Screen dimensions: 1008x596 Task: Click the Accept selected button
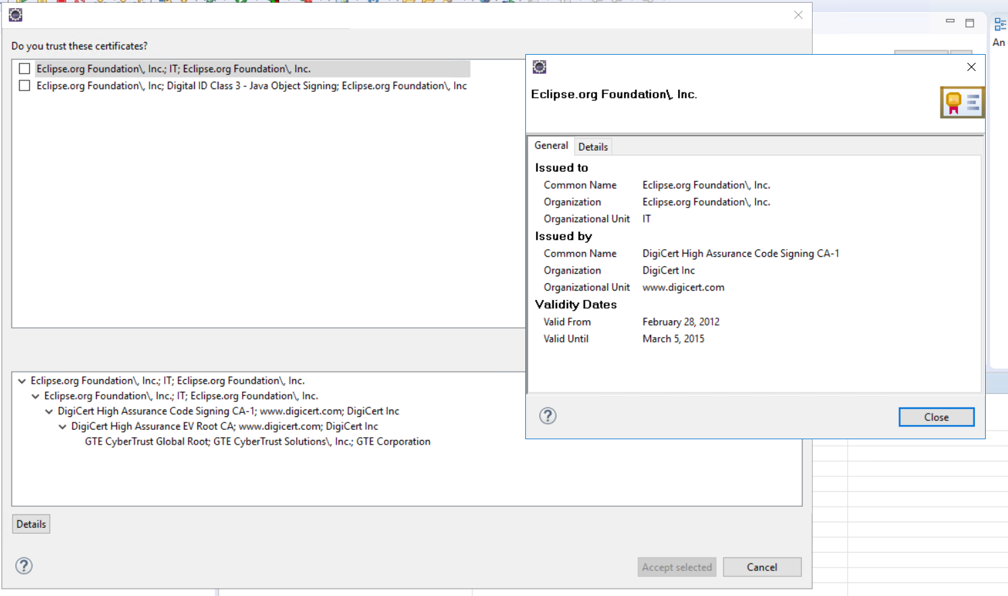pyautogui.click(x=677, y=567)
